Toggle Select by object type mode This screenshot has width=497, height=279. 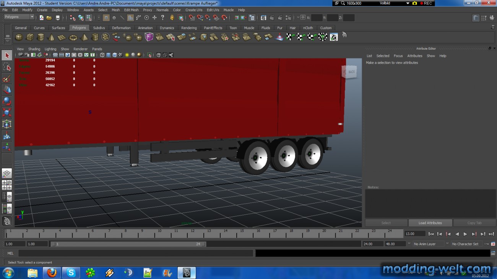pyautogui.click(x=81, y=18)
